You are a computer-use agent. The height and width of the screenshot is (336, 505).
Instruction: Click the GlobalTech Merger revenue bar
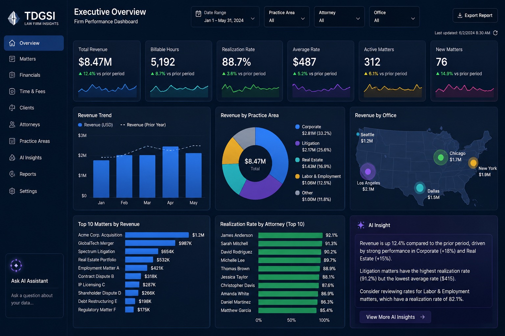point(150,243)
